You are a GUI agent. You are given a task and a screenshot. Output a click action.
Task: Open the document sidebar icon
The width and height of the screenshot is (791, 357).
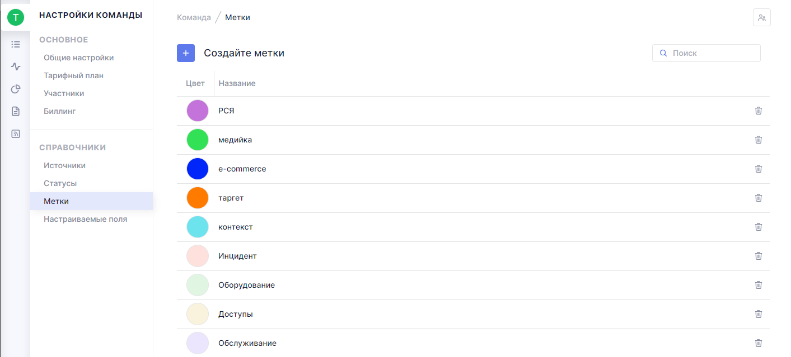(16, 111)
